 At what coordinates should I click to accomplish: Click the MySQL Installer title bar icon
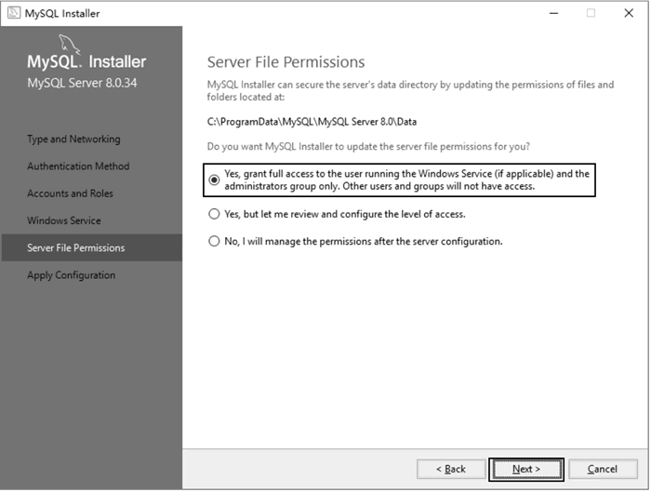click(x=14, y=13)
